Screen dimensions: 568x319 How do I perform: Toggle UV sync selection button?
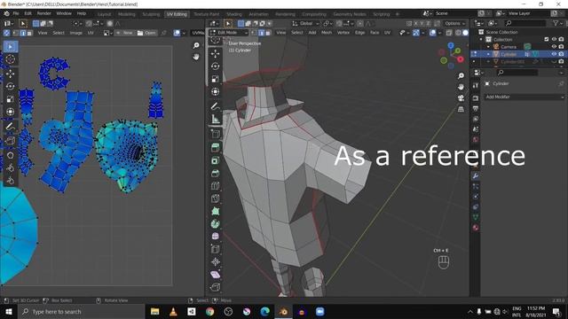click(6, 33)
